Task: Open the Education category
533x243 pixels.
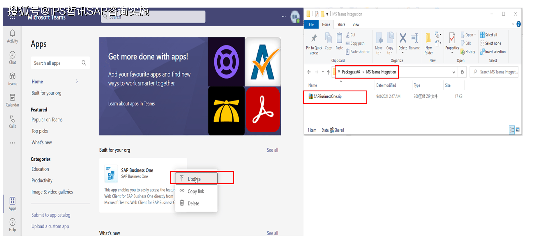Action: click(x=40, y=169)
